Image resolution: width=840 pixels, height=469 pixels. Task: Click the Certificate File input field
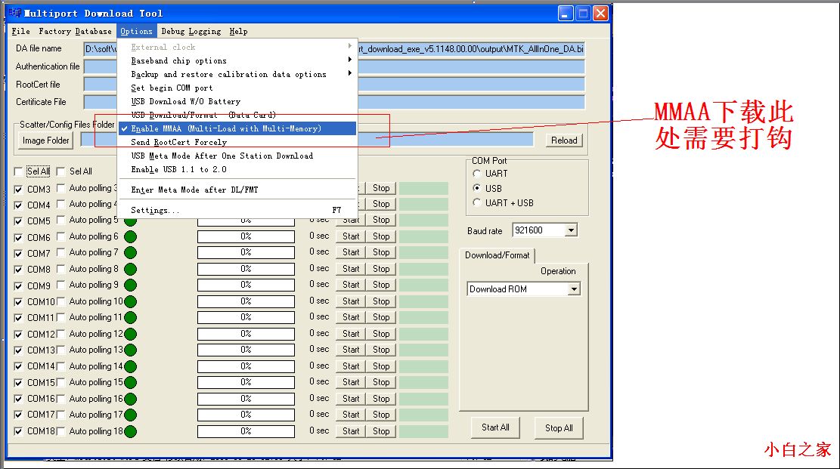tap(334, 102)
